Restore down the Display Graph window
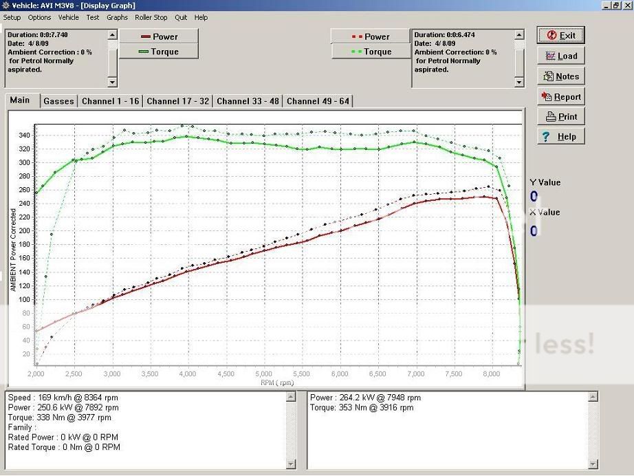 click(616, 6)
